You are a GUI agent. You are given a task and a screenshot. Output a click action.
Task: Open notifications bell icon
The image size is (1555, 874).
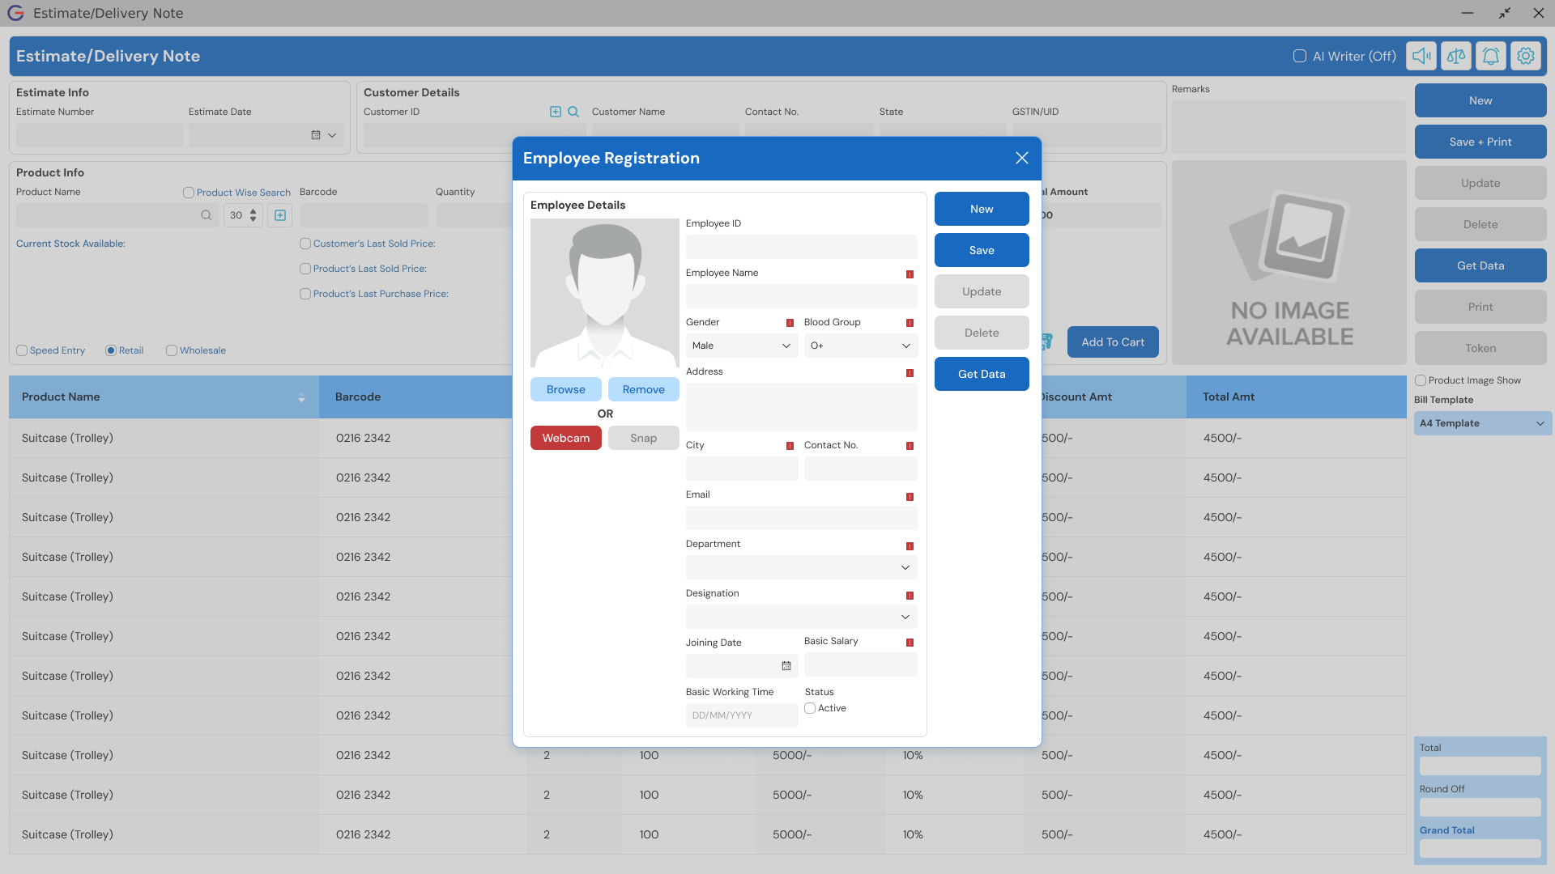tap(1490, 56)
